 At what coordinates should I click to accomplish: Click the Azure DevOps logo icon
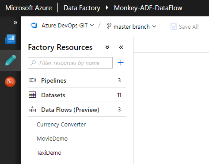pyautogui.click(x=34, y=26)
